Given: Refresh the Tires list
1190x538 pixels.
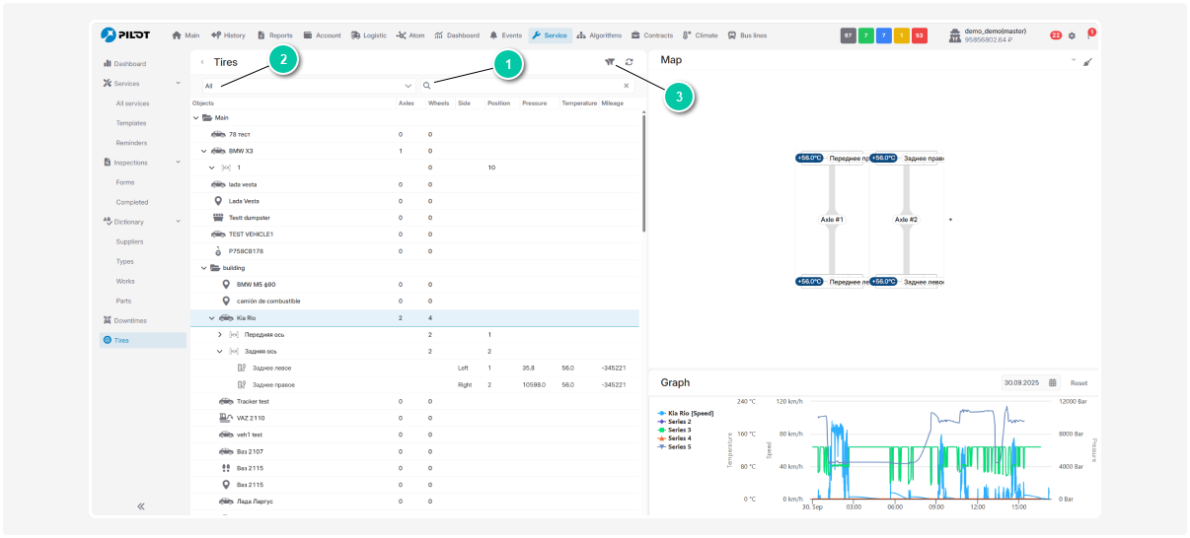Looking at the screenshot, I should point(629,62).
